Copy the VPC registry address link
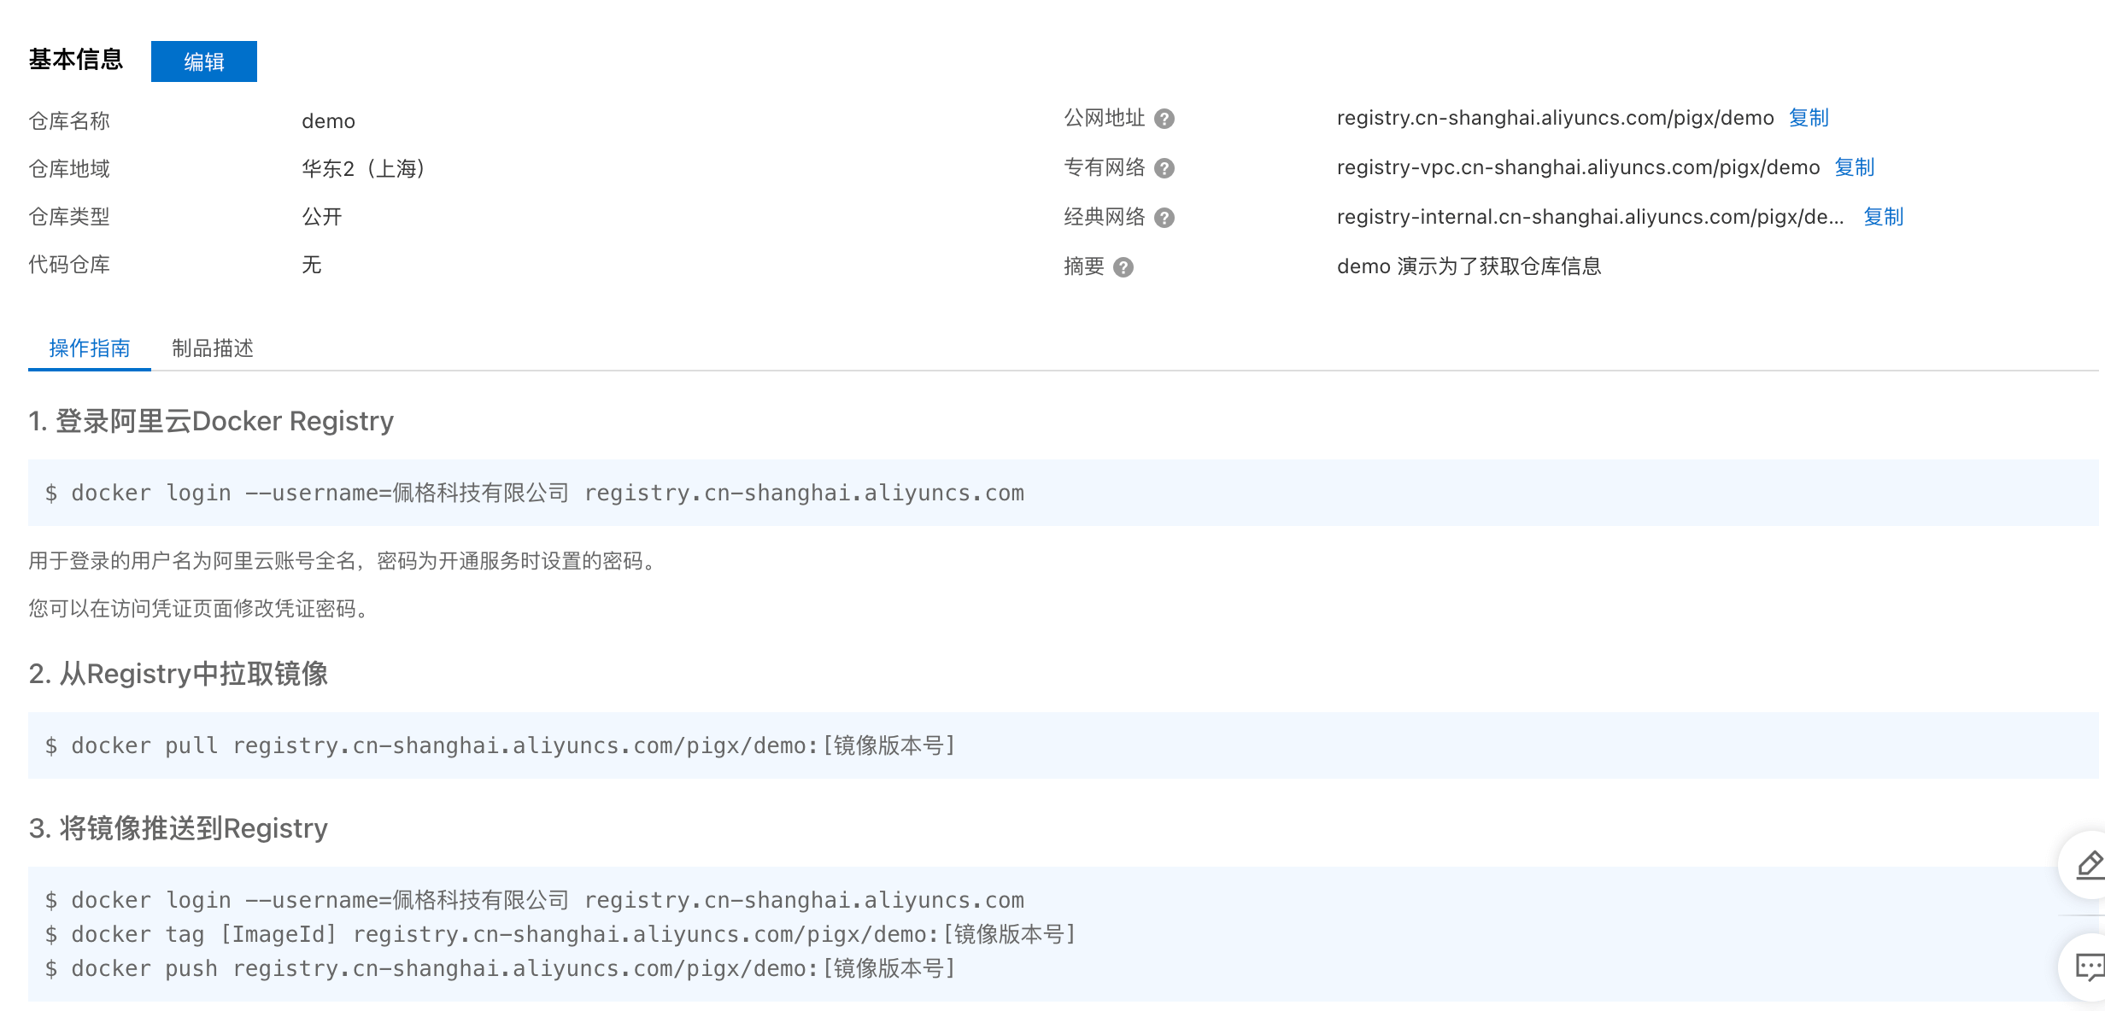Viewport: 2105px width, 1011px height. (1854, 167)
